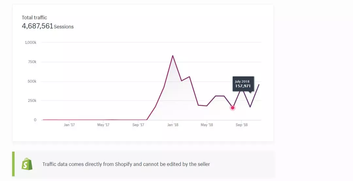
Task: Click the May '18 x-axis label
Action: (x=207, y=125)
